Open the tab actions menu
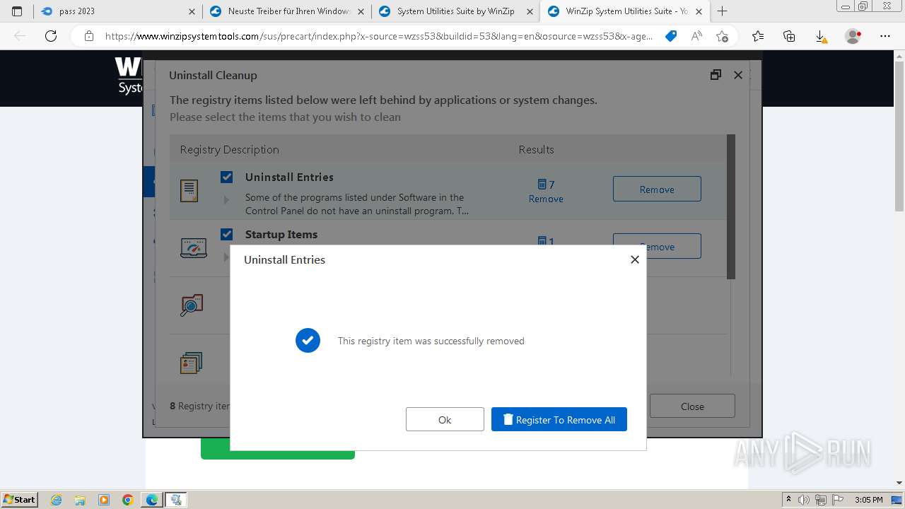The height and width of the screenshot is (509, 905). [17, 11]
